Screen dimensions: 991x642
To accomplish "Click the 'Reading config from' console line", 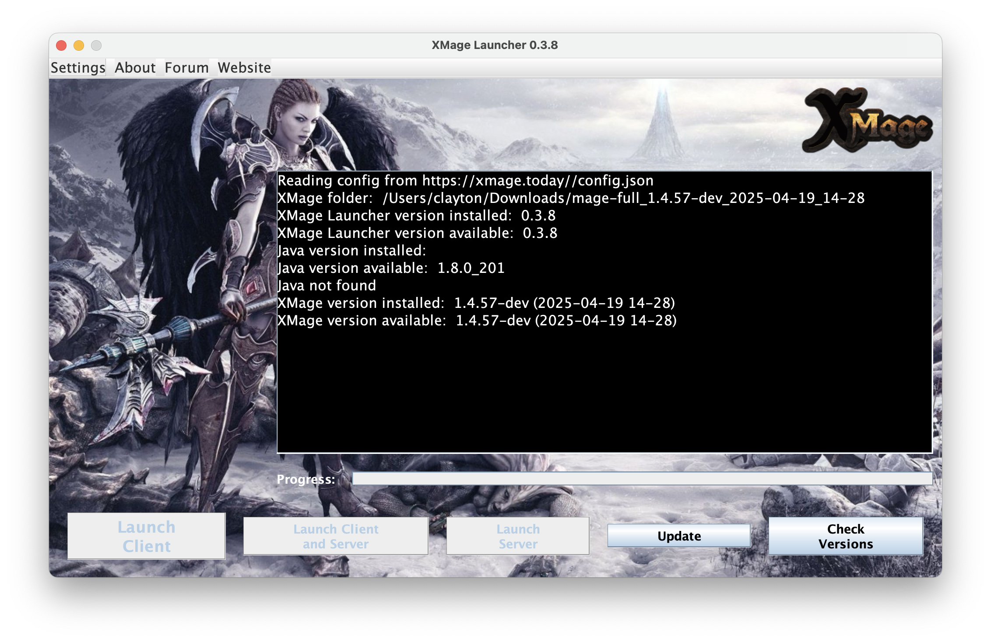I will pos(465,181).
